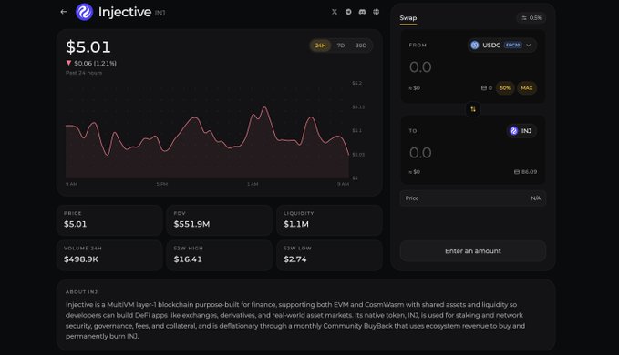Click the 86.09 INJ balance value
This screenshot has width=619, height=355.
[x=529, y=172]
